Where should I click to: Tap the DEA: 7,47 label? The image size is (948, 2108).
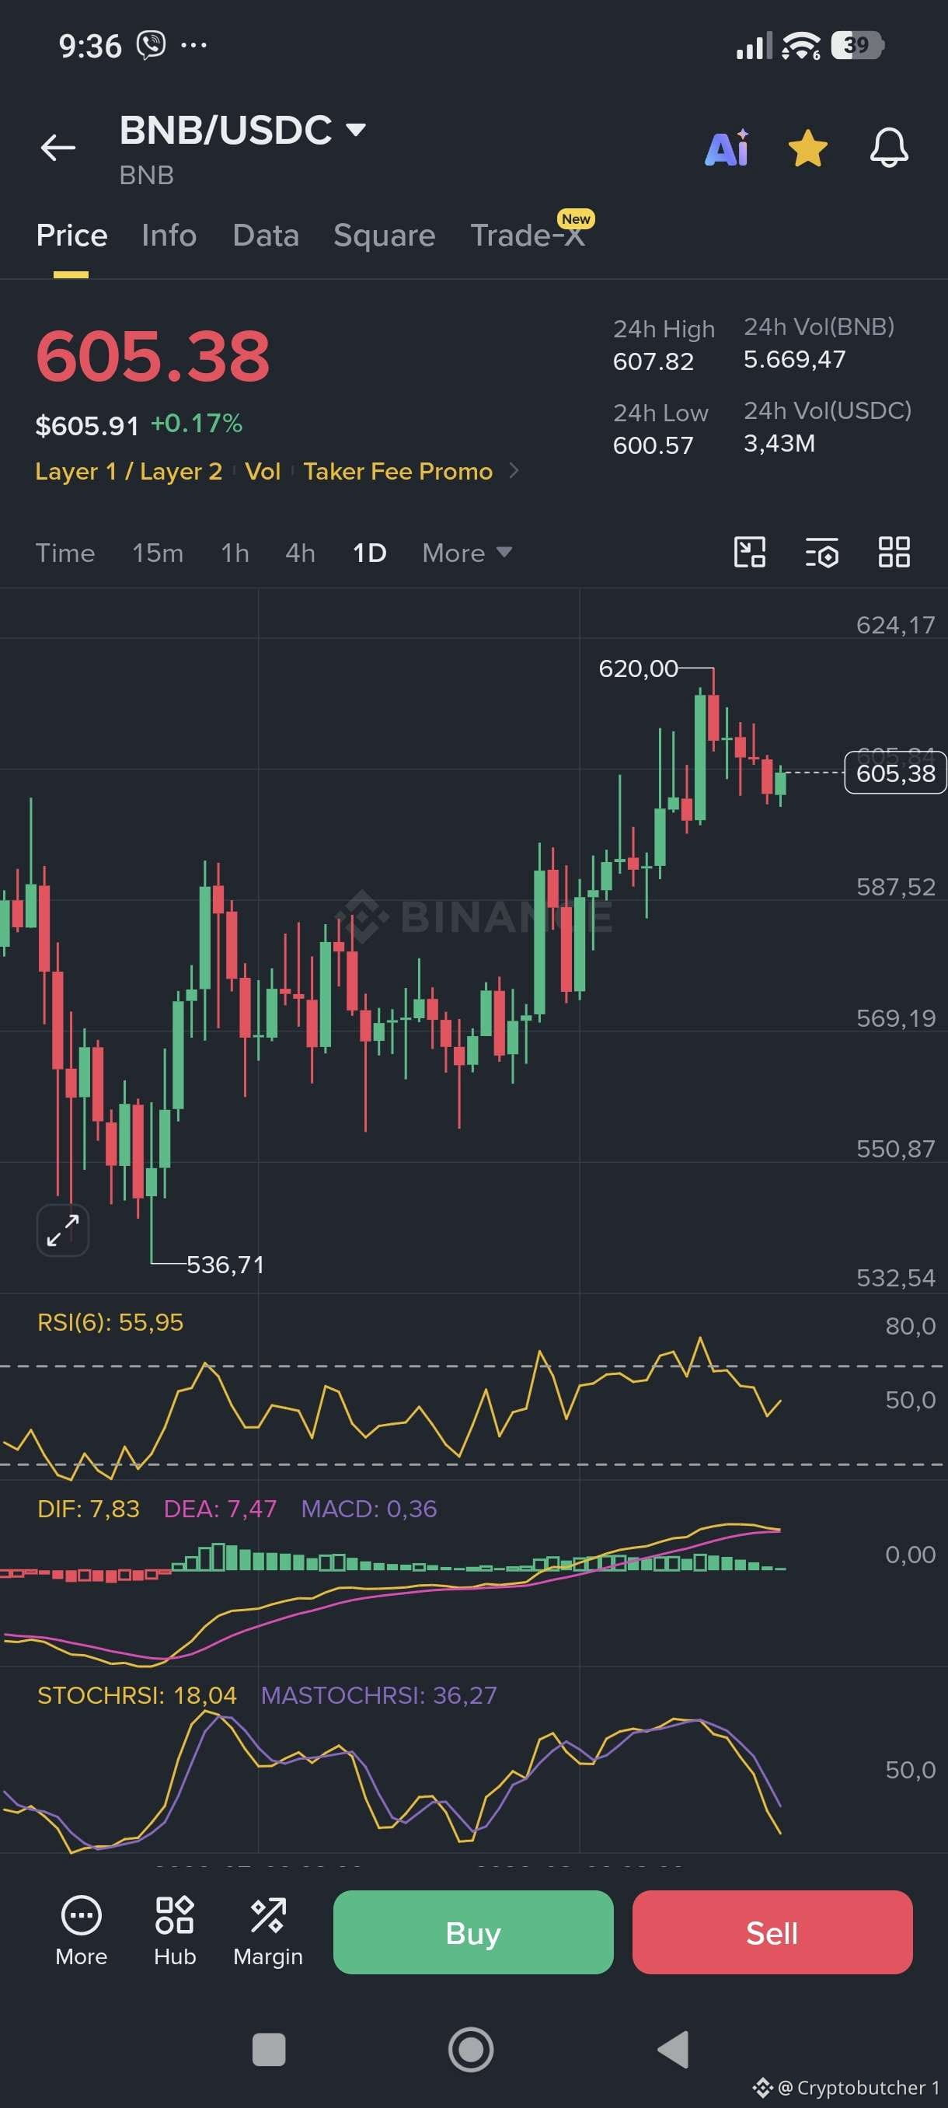pos(220,1509)
